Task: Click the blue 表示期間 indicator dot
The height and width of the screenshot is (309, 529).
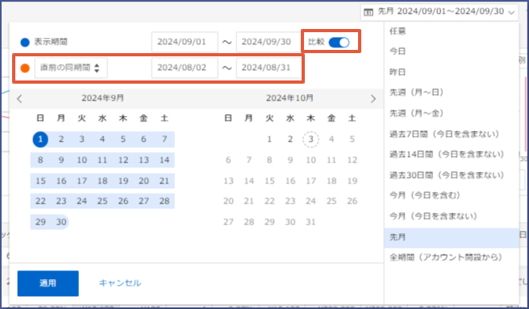Action: tap(25, 43)
